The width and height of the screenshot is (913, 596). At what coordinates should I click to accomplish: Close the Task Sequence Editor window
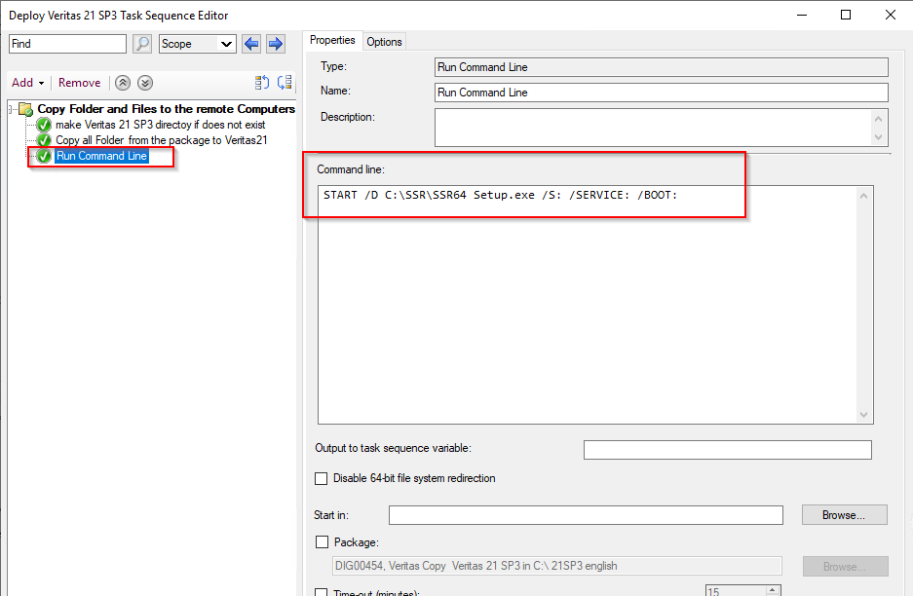pyautogui.click(x=891, y=16)
